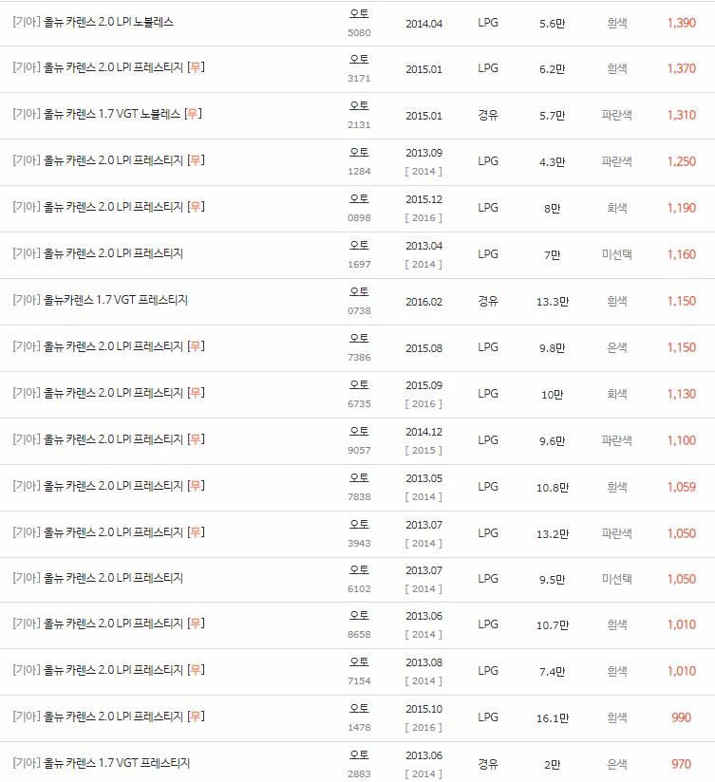Open the 2016.02 1.7 VGT 프레스티지 listing

[109, 300]
